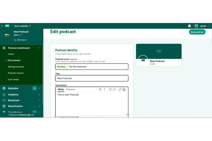The width and height of the screenshot is (212, 141).
Task: Click the Title input field
Action: pos(92,78)
